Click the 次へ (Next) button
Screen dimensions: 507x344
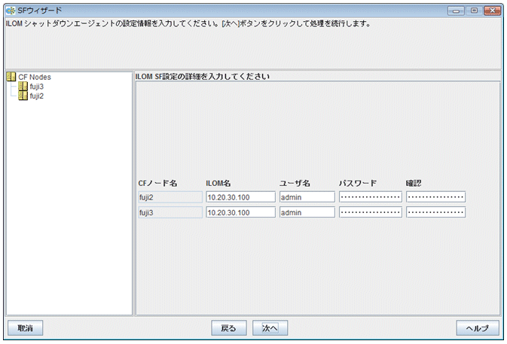[270, 328]
